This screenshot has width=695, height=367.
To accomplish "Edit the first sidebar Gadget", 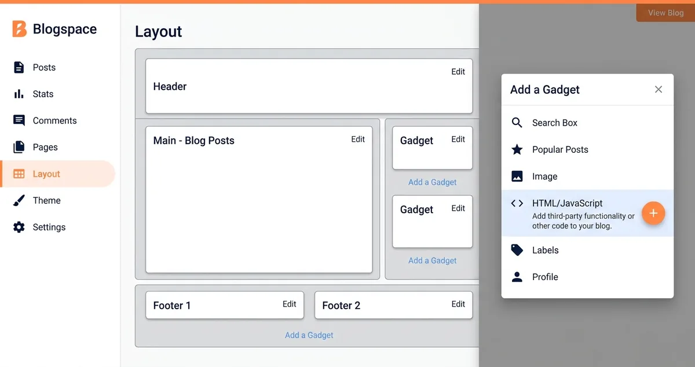I will coord(458,139).
